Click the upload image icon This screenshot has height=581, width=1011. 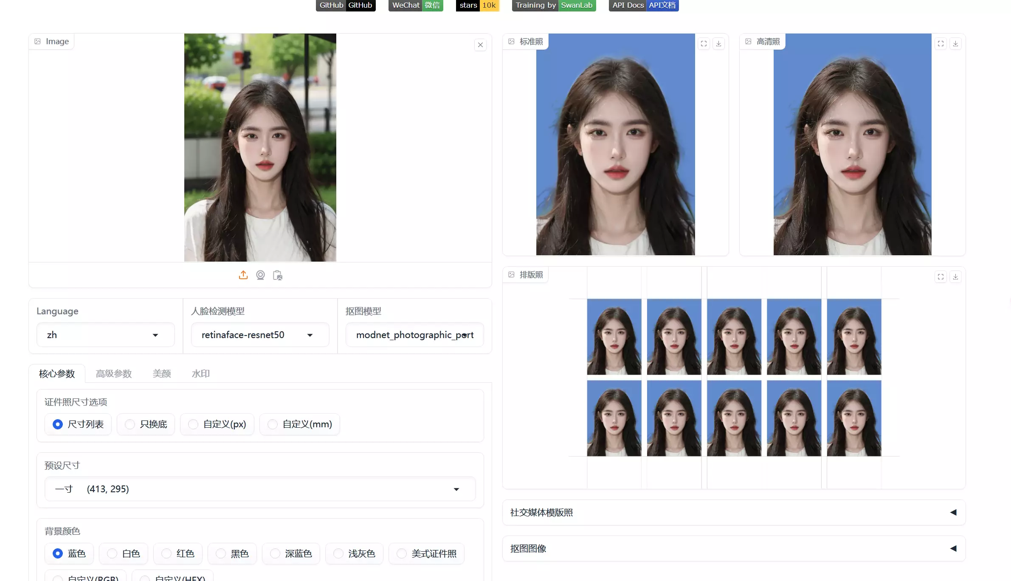(x=243, y=275)
